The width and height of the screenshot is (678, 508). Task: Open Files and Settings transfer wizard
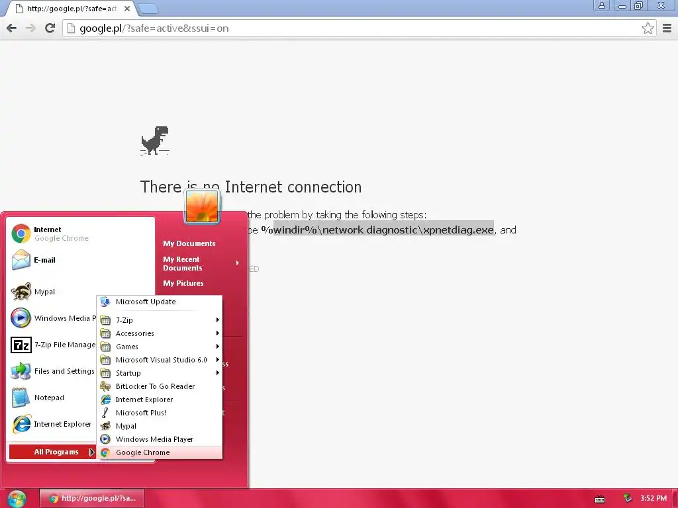tap(52, 371)
